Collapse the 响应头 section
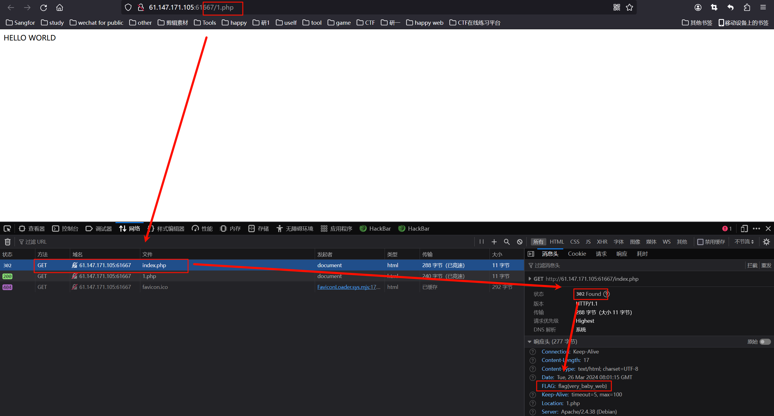The width and height of the screenshot is (774, 416). pyautogui.click(x=529, y=342)
